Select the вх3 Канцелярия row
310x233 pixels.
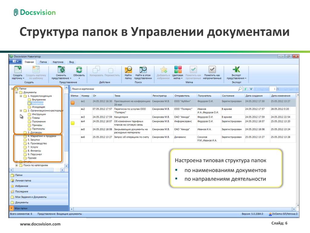point(183,117)
